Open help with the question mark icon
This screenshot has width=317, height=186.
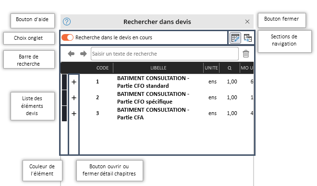[67, 22]
